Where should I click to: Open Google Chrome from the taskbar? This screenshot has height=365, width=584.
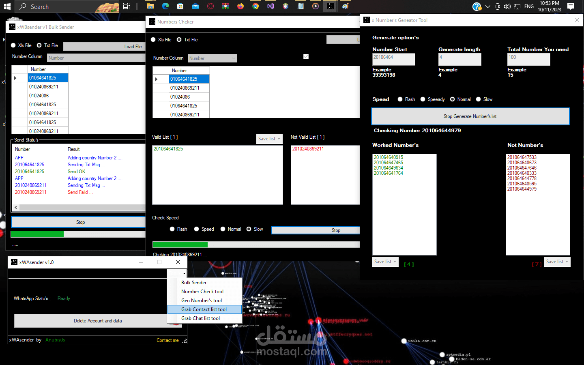coord(255,6)
